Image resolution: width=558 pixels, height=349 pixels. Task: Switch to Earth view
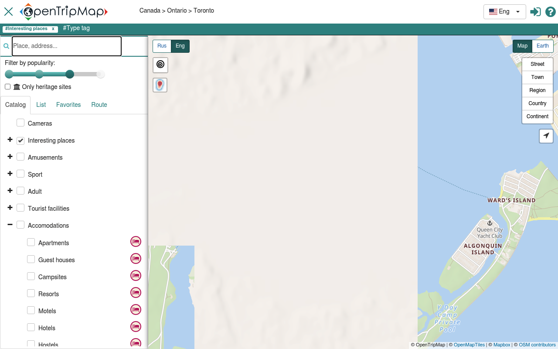(x=543, y=46)
